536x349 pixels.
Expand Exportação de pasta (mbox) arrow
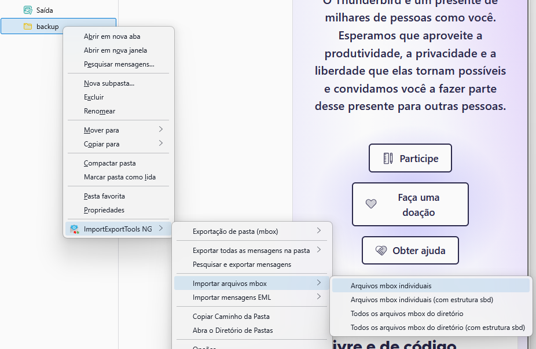point(318,230)
